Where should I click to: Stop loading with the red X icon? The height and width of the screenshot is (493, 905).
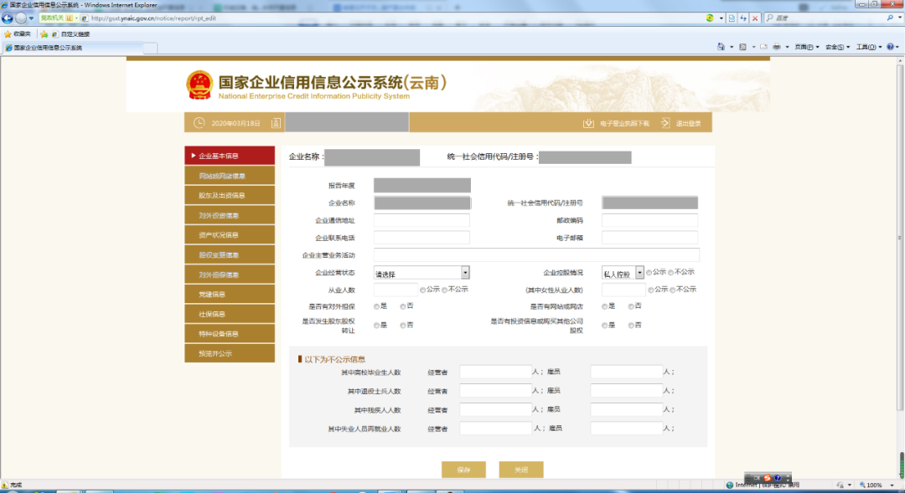755,18
